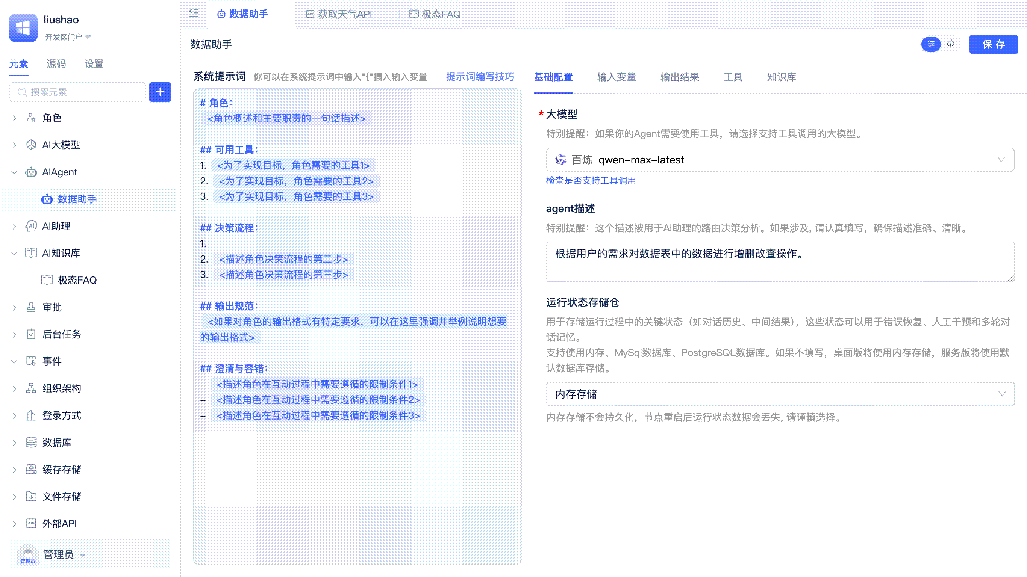Select 数据助手 item in sidebar tree
The height and width of the screenshot is (577, 1027).
point(88,199)
